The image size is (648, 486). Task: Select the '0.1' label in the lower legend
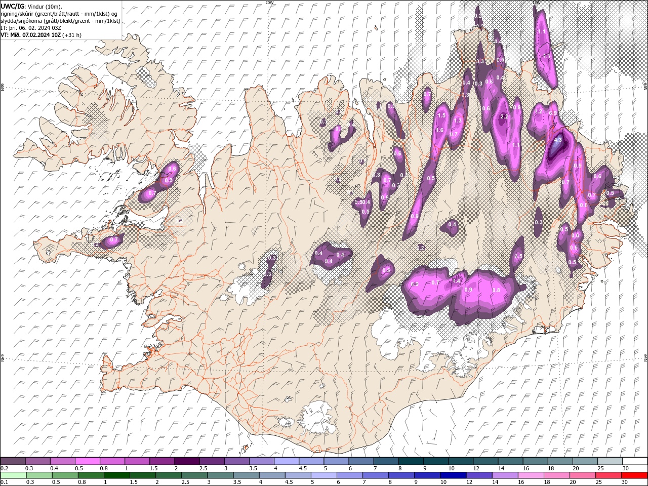tap(5, 482)
